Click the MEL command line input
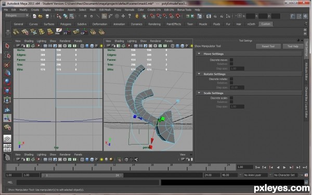312x195 pixels. (87, 183)
